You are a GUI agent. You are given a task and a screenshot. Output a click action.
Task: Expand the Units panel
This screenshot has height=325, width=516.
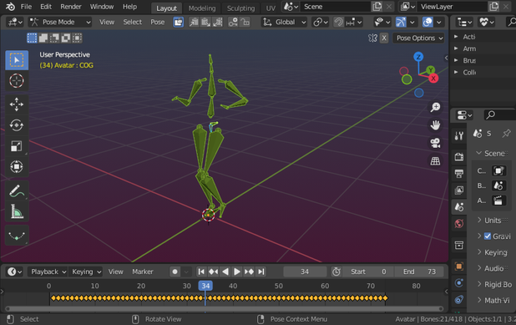click(x=492, y=220)
